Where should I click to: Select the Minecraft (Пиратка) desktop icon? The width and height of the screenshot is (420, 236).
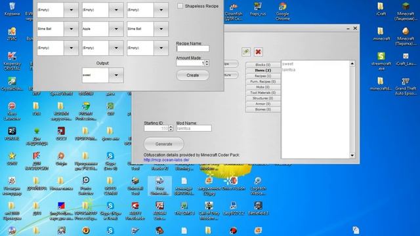(406, 36)
